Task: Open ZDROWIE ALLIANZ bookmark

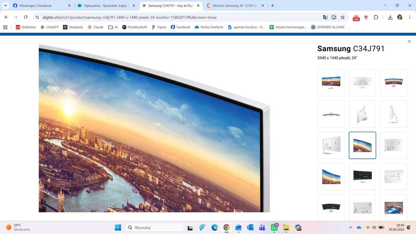Action: pos(328,27)
